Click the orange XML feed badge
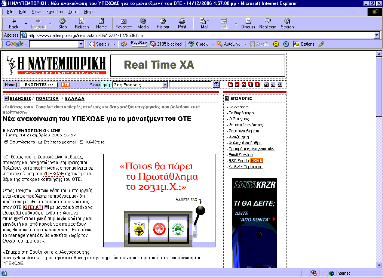383x278 pixels. (257, 161)
